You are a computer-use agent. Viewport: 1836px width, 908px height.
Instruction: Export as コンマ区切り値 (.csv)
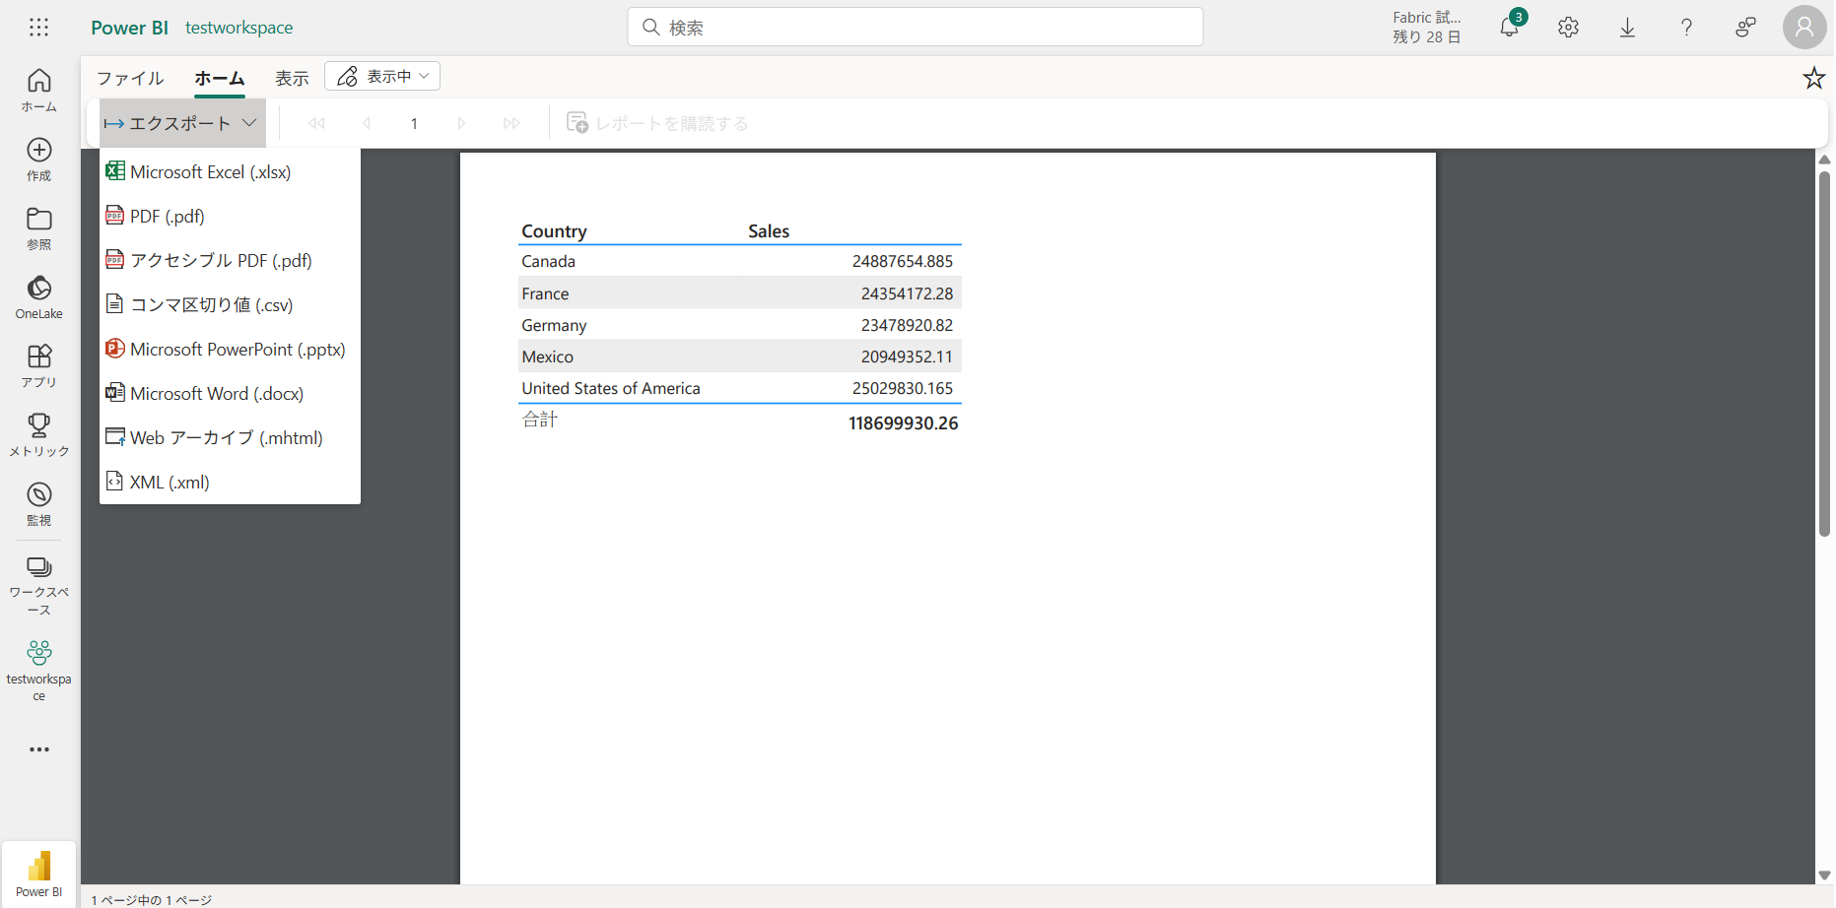tap(230, 304)
